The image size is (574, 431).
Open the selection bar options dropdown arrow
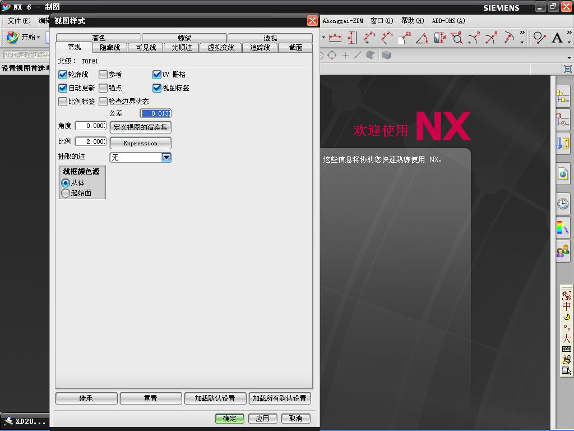point(569,58)
